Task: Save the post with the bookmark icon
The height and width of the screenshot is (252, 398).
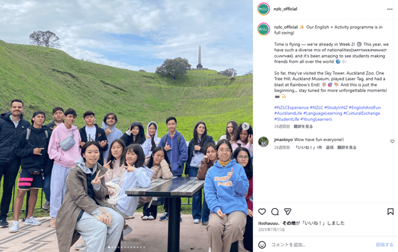Action: pos(390,212)
